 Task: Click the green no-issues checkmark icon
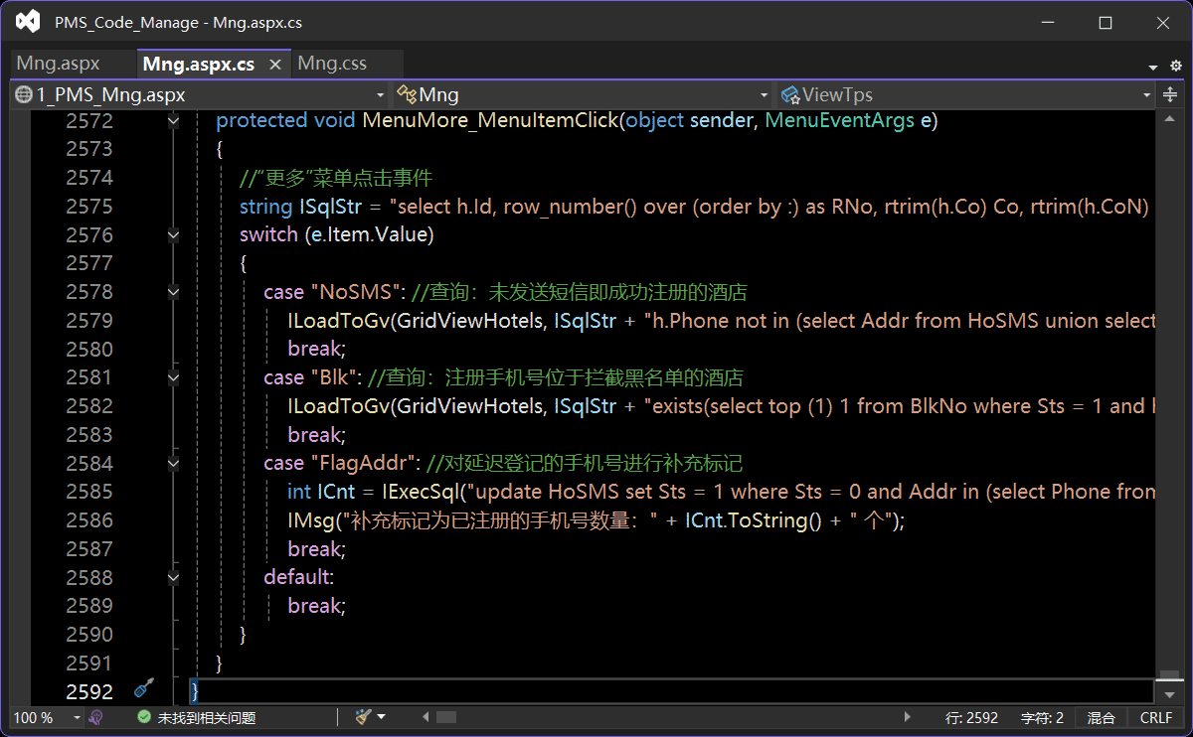pos(144,717)
